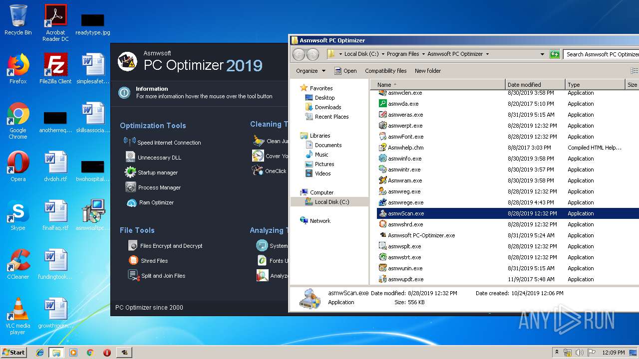Open Windows Media Player taskbar icon
The image size is (639, 359).
pos(73,352)
